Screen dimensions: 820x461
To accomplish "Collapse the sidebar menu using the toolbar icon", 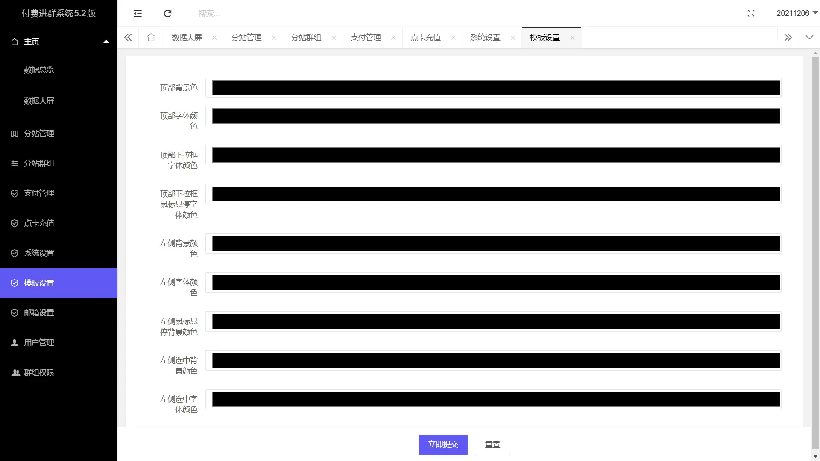I will point(138,13).
